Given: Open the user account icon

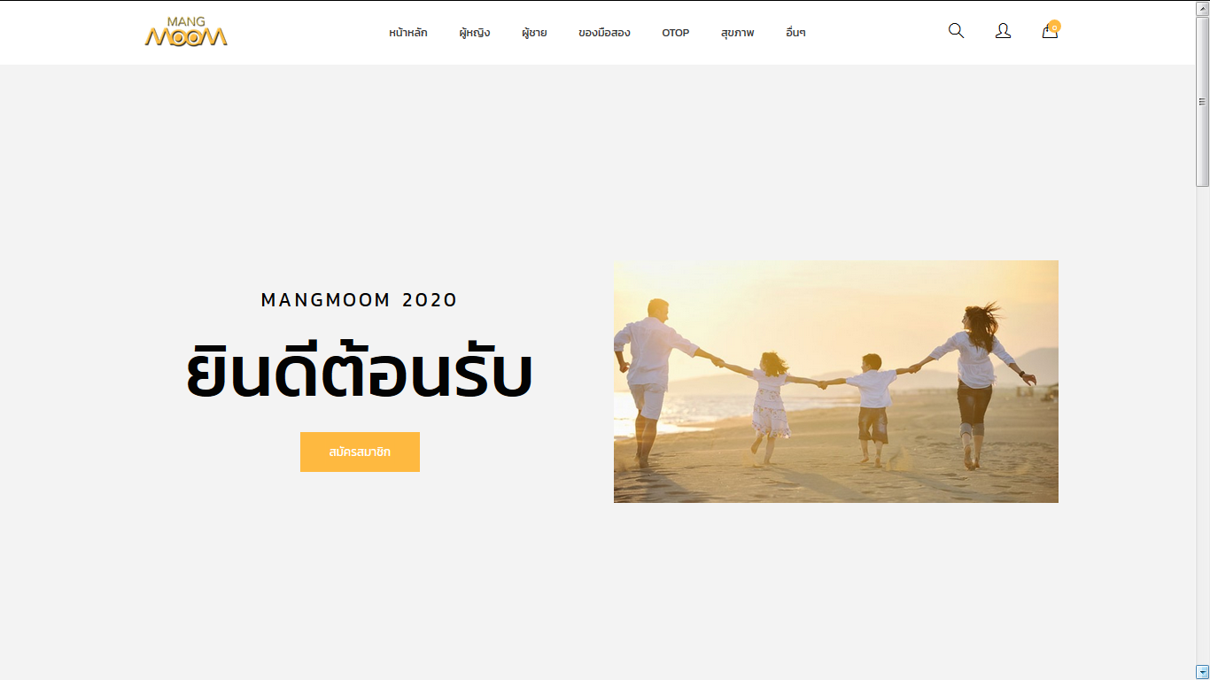Looking at the screenshot, I should [1003, 31].
